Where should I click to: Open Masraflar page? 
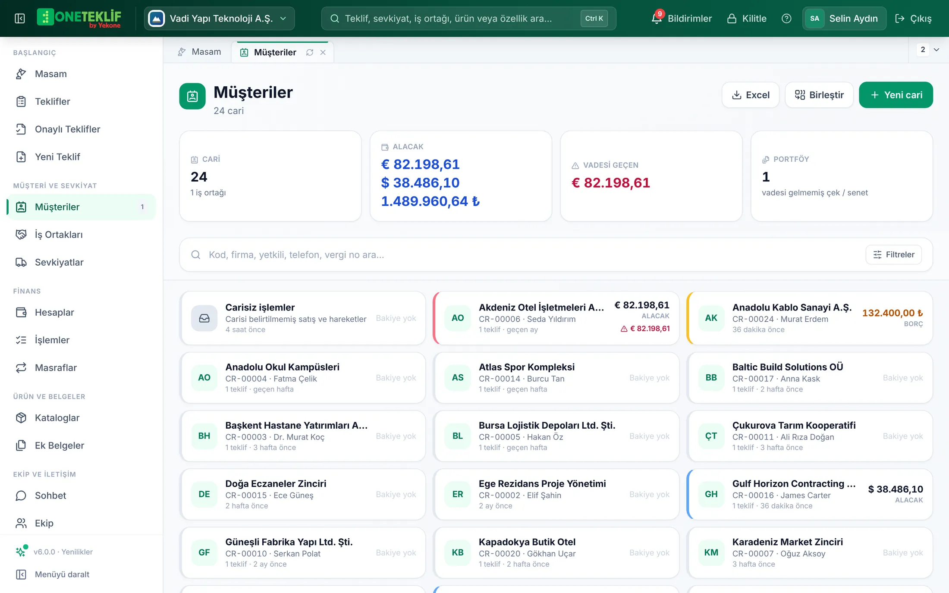tap(81, 367)
